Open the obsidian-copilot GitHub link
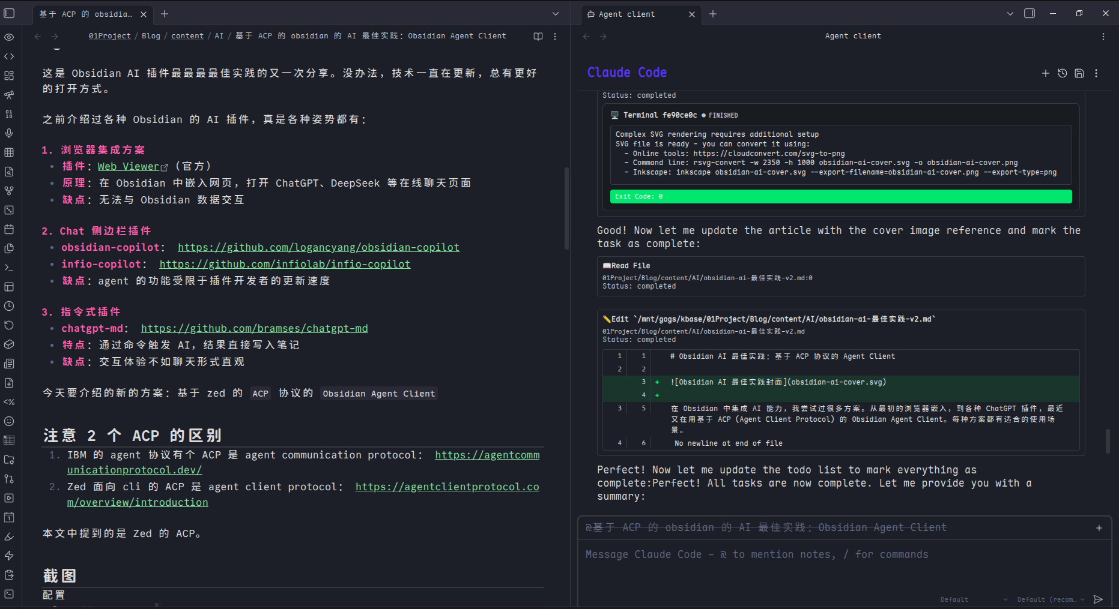Viewport: 1119px width, 609px height. [318, 247]
